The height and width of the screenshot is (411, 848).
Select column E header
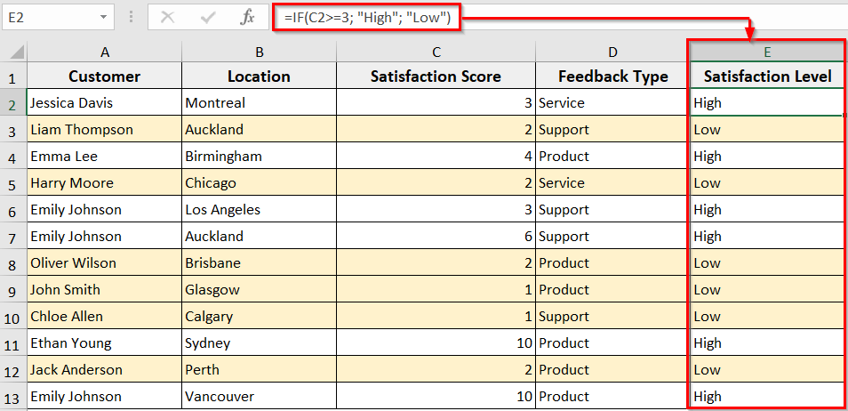point(766,53)
